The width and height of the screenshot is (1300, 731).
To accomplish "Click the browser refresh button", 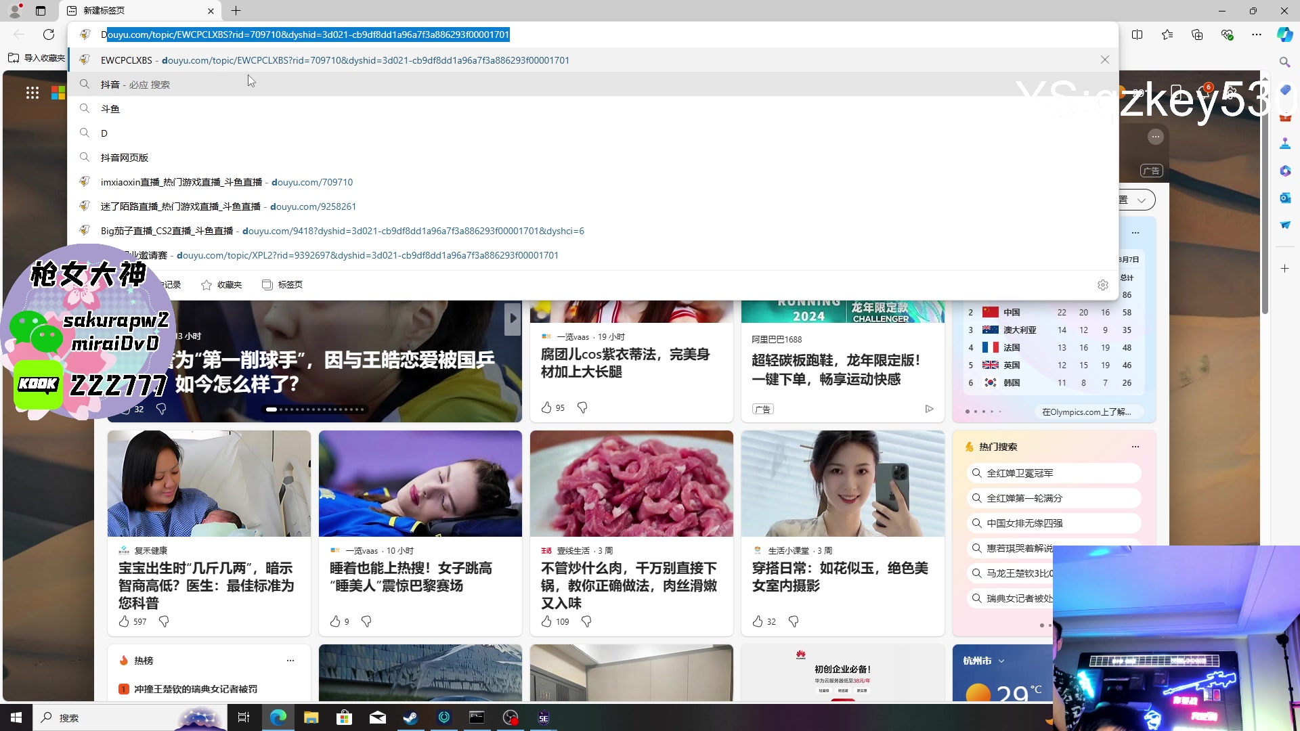I will pyautogui.click(x=49, y=35).
